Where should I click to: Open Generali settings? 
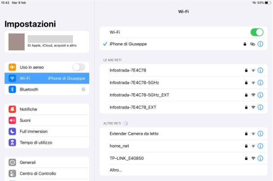[x=47, y=162]
